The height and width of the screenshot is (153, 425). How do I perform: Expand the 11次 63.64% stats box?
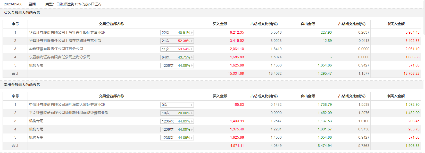tap(177, 49)
